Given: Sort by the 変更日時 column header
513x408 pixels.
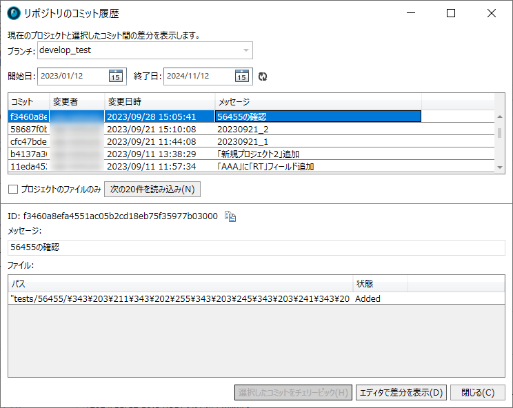Looking at the screenshot, I should click(160, 102).
